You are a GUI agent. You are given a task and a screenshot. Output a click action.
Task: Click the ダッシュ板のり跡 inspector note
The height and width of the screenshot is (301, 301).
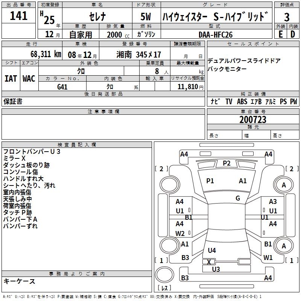26,165
